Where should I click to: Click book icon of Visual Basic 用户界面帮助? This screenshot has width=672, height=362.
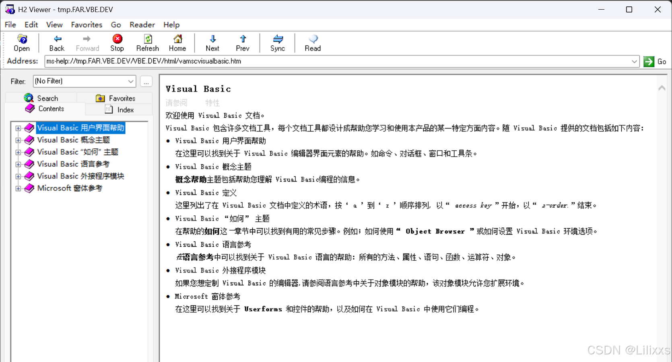(x=29, y=128)
